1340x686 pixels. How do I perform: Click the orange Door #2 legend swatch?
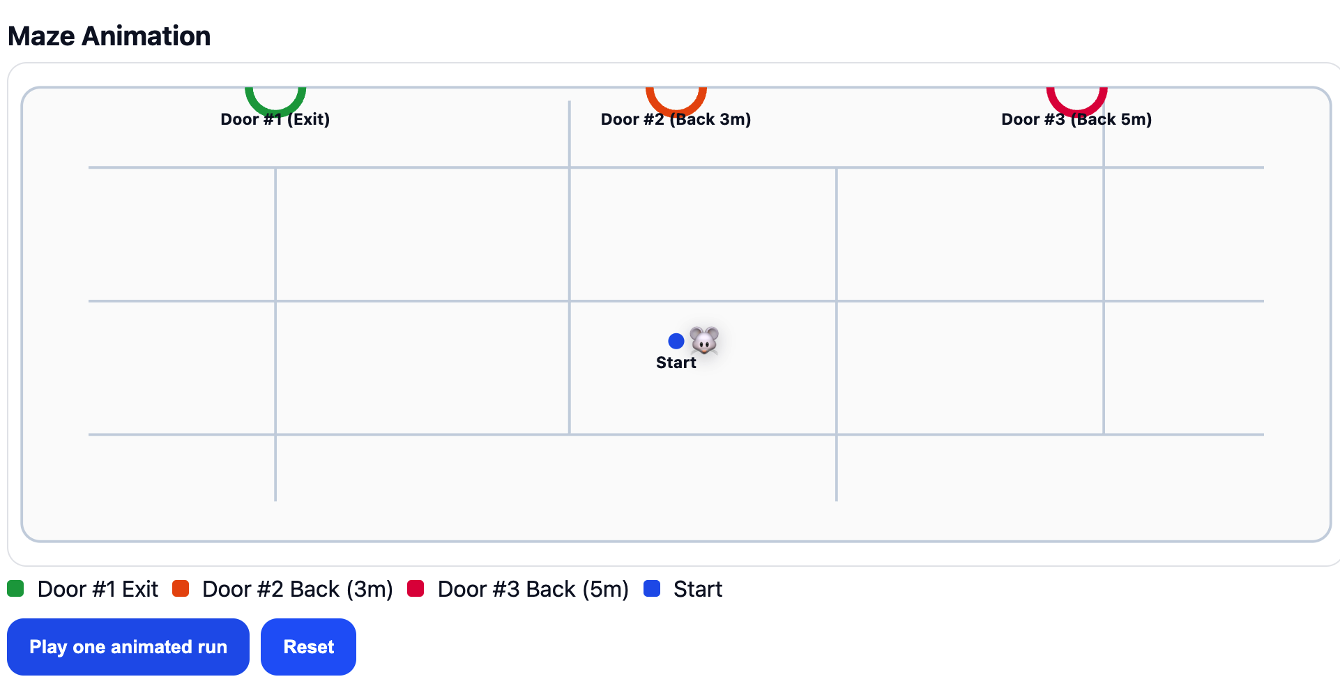(181, 588)
